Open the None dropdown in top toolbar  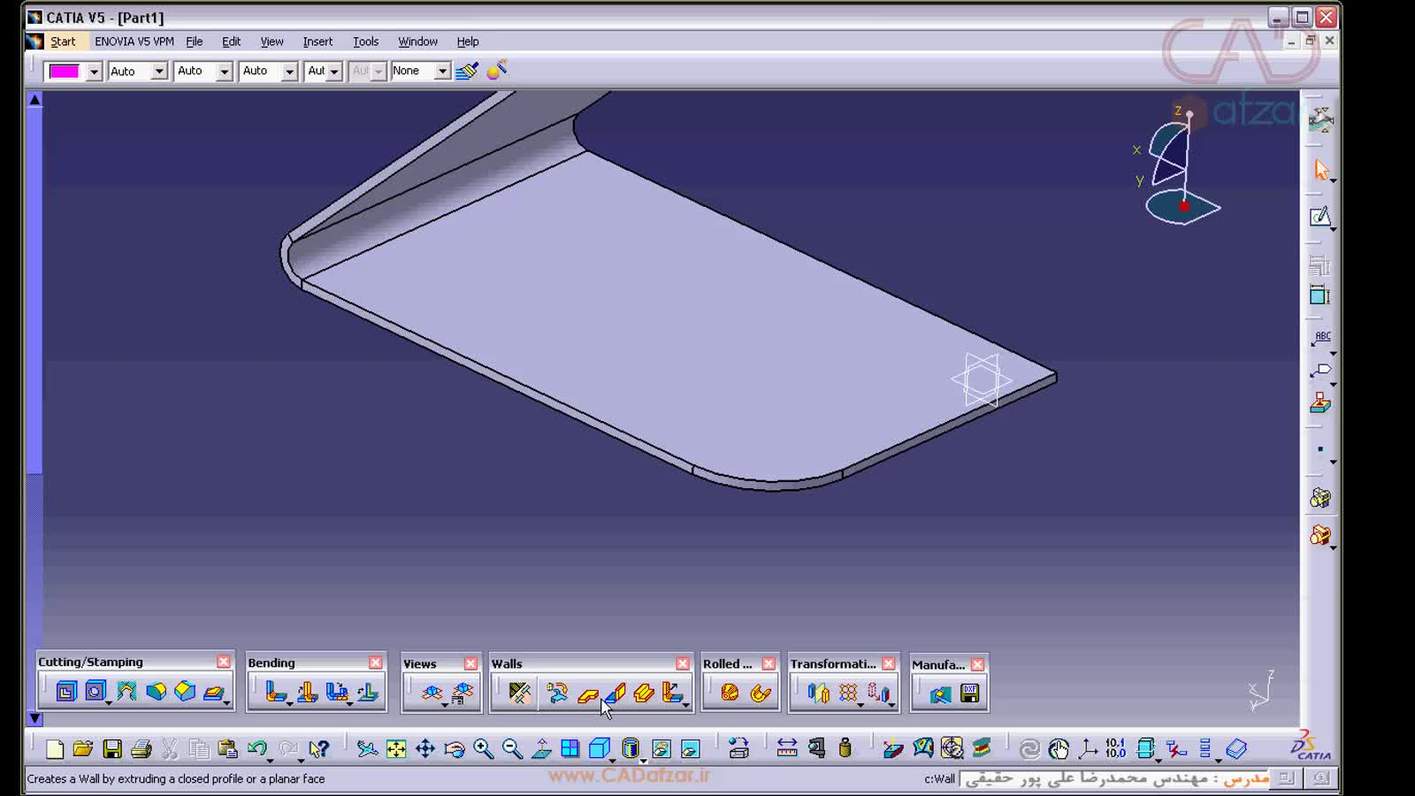[442, 72]
